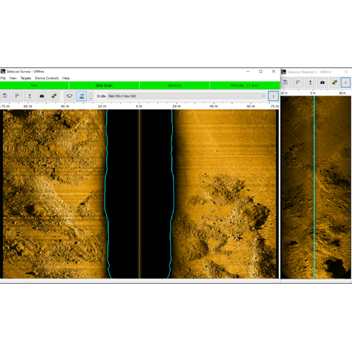
Task: Decrease the dBs value with the down stepper
Action: click(x=91, y=99)
